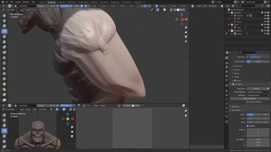Click the Dyntopo Resolution value field
The width and height of the screenshot is (271, 152).
(256, 89)
